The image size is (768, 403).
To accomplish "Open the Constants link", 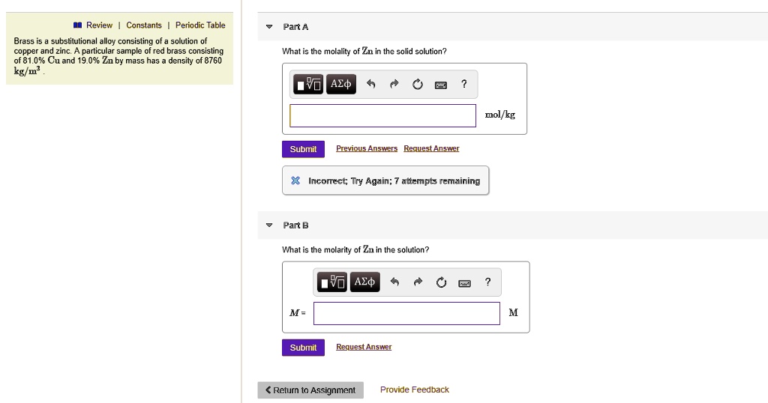I will (x=144, y=25).
